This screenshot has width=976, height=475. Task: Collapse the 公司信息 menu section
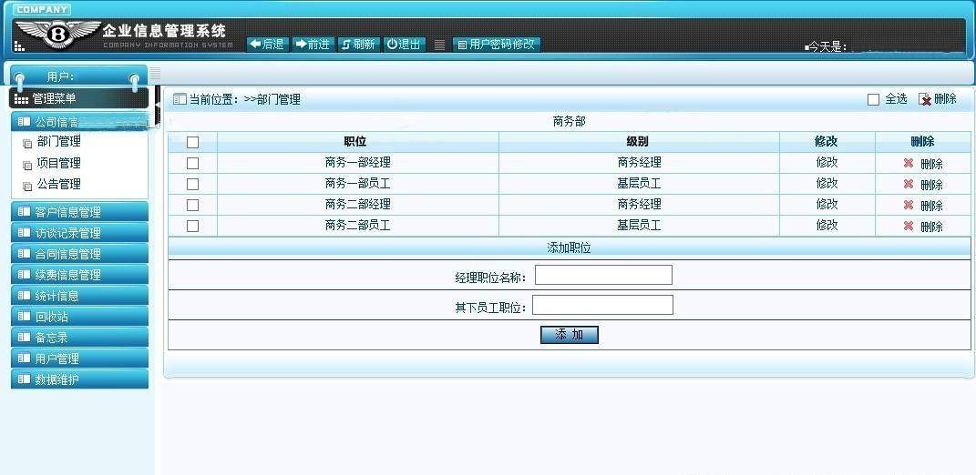coord(79,121)
